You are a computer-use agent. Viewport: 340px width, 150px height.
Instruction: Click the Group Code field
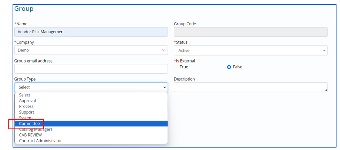(250, 32)
